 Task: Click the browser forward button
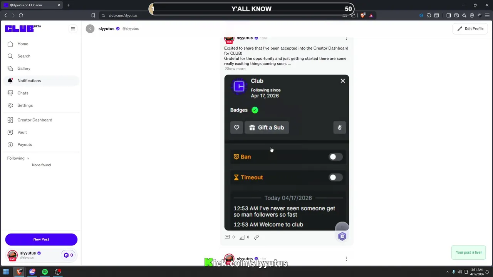(13, 15)
